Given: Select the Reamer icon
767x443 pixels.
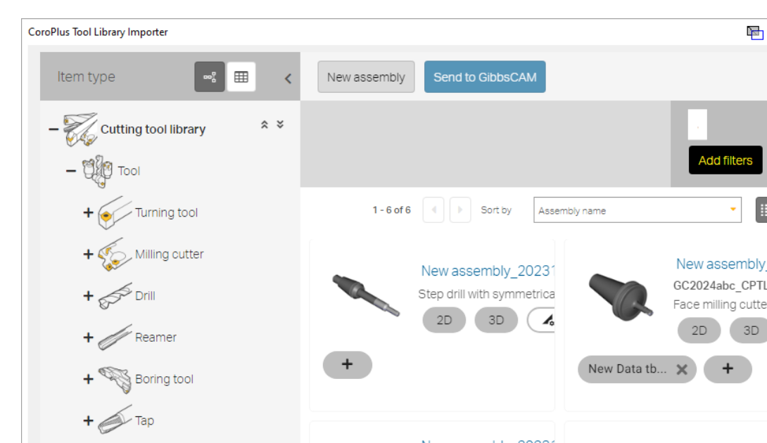Looking at the screenshot, I should coord(115,338).
